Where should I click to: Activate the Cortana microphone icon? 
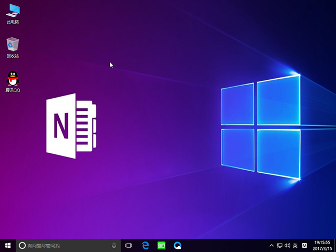114,245
